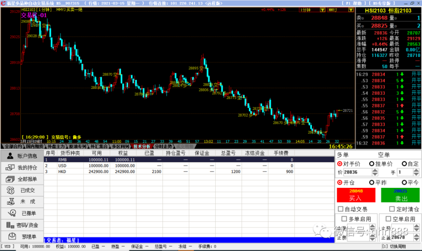422x251 pixels.
Task: Expand the MMYJ indicator dropdown
Action: [351, 10]
